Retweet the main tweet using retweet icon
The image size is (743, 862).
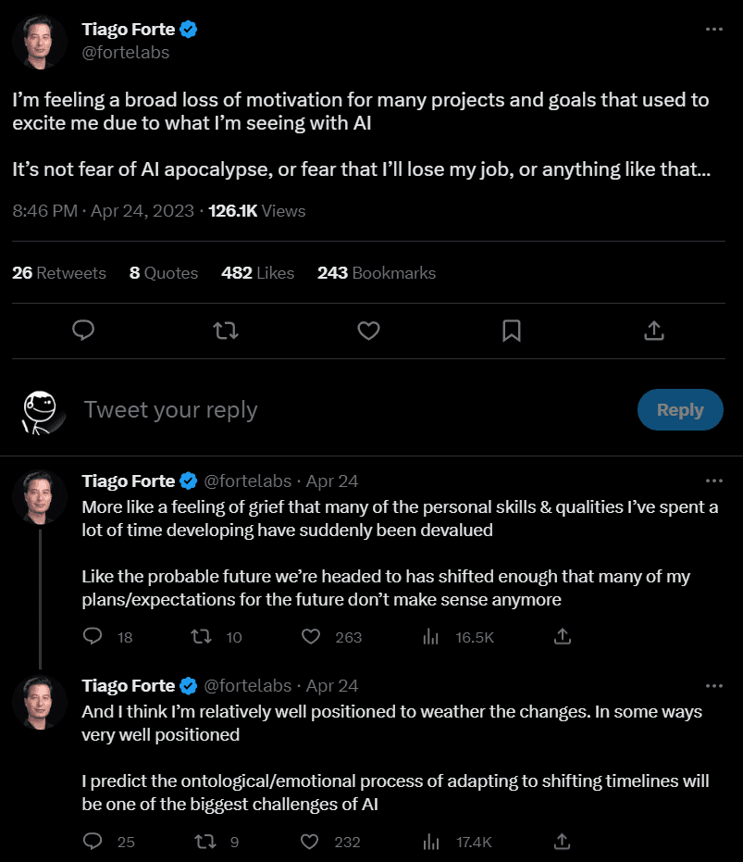[226, 331]
